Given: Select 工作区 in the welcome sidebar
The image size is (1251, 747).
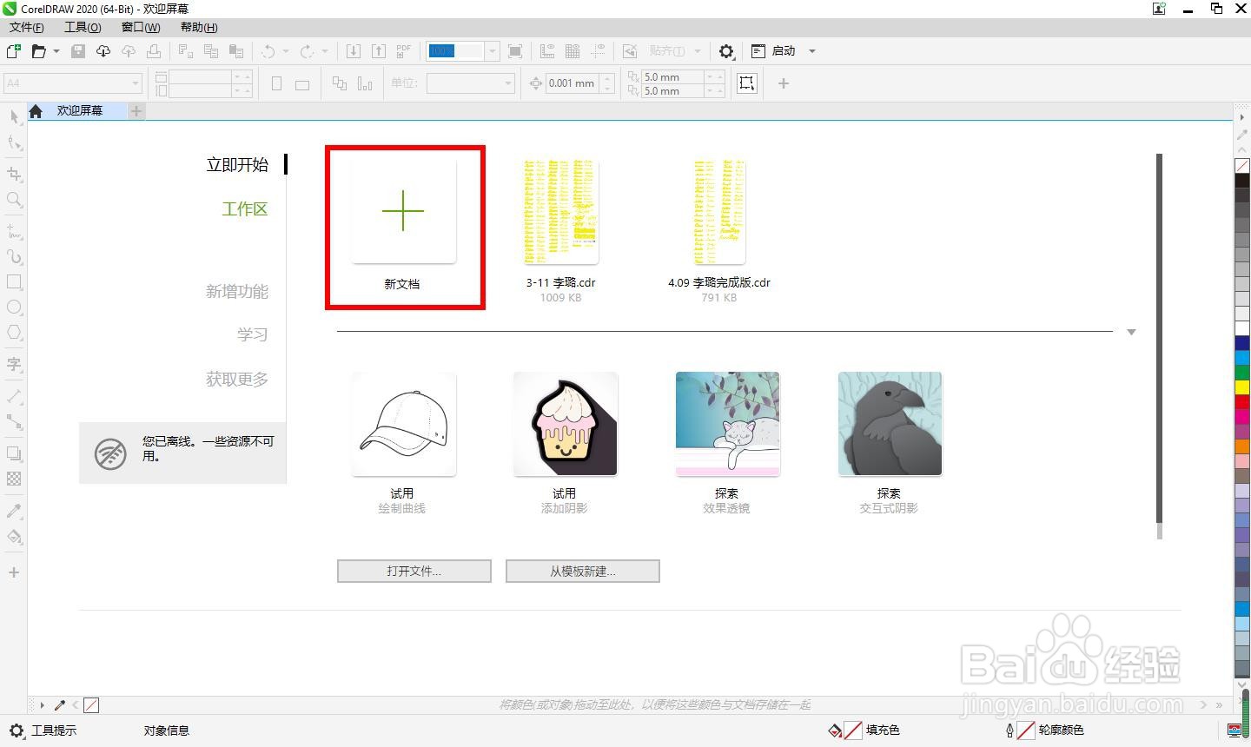Looking at the screenshot, I should tap(245, 209).
